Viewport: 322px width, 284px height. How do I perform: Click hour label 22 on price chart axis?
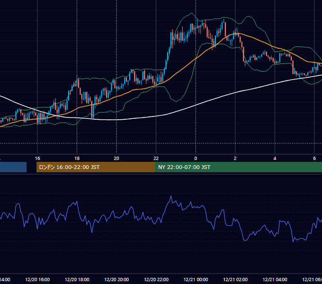156,159
